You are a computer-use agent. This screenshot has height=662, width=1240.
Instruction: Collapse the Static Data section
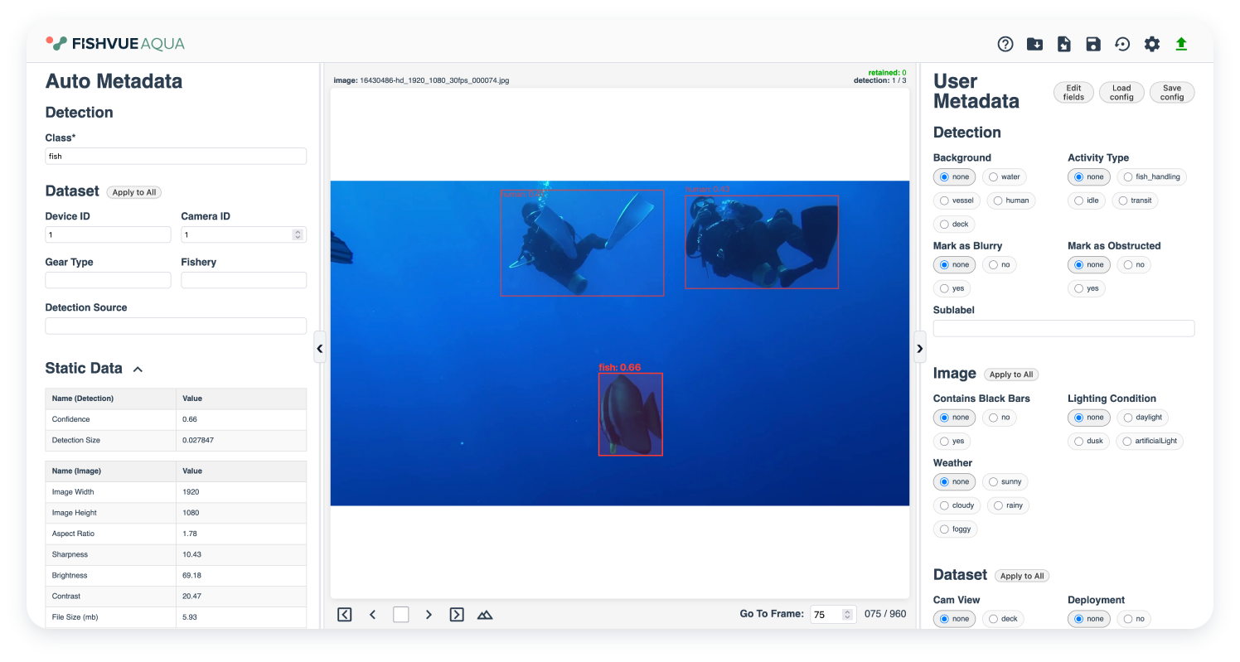138,369
